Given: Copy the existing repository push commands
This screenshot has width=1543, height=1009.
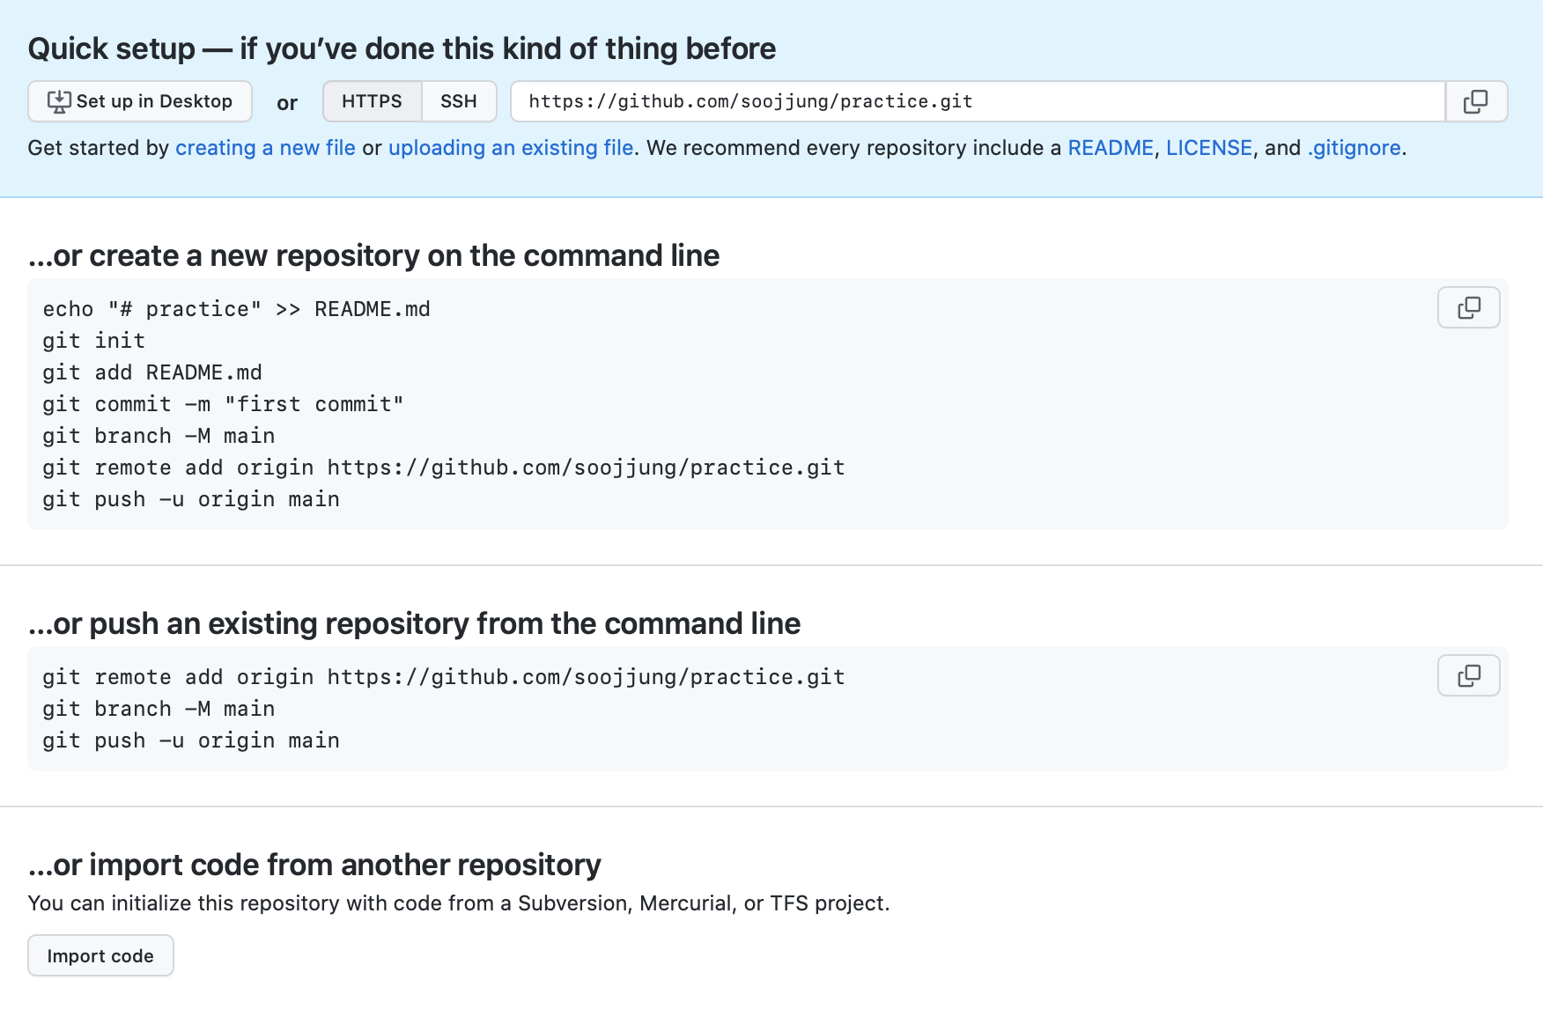Looking at the screenshot, I should pyautogui.click(x=1467, y=675).
